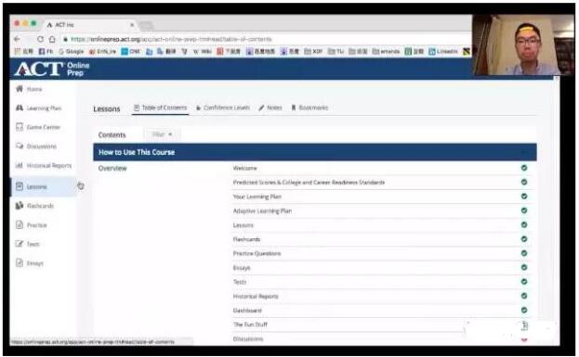This screenshot has height=357, width=579.
Task: Select the Confidence Levels tab
Action: tap(223, 108)
